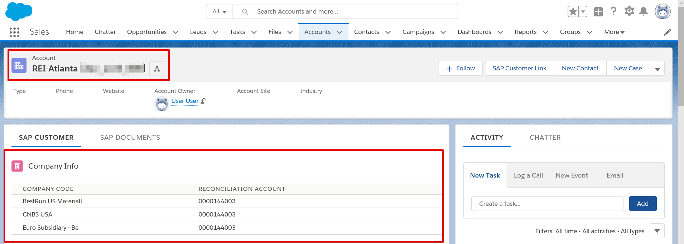The width and height of the screenshot is (684, 244).
Task: Click the Salesforce cloud logo
Action: point(19,11)
